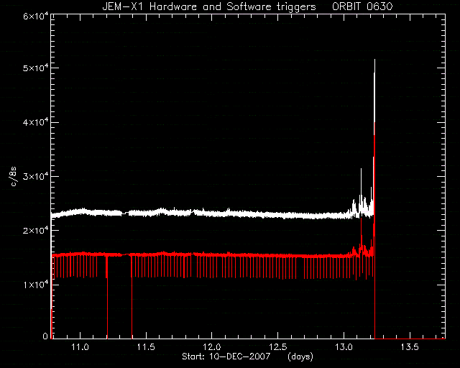
Task: Click the 3×10^4 y-axis tick label
Action: tap(35, 176)
